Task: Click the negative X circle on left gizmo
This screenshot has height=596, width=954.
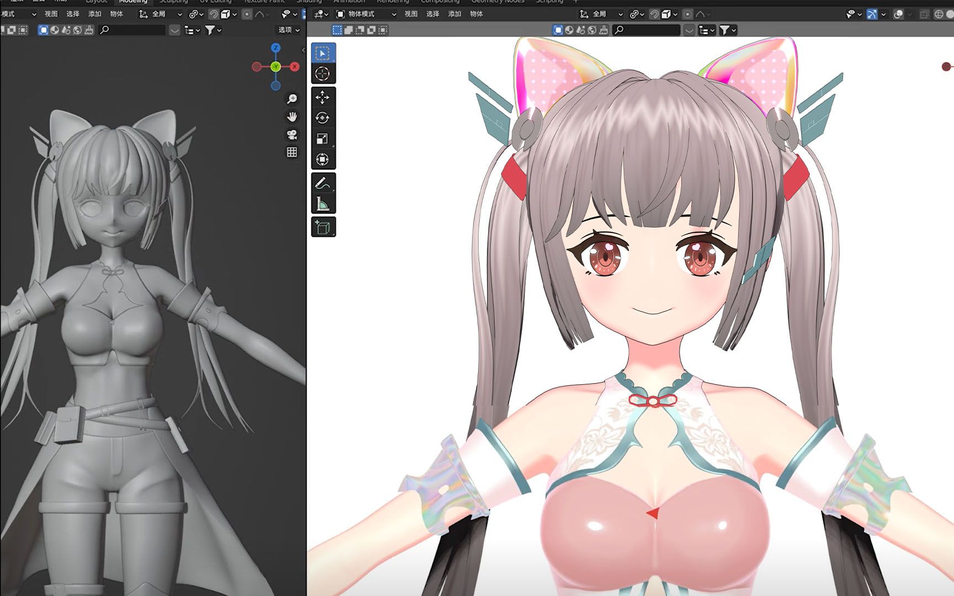Action: point(257,67)
